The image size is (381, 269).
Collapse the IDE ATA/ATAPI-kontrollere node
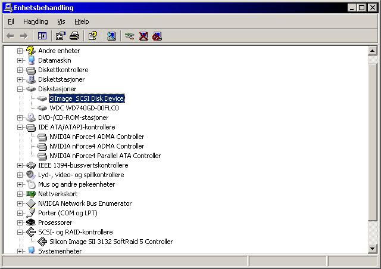20,127
